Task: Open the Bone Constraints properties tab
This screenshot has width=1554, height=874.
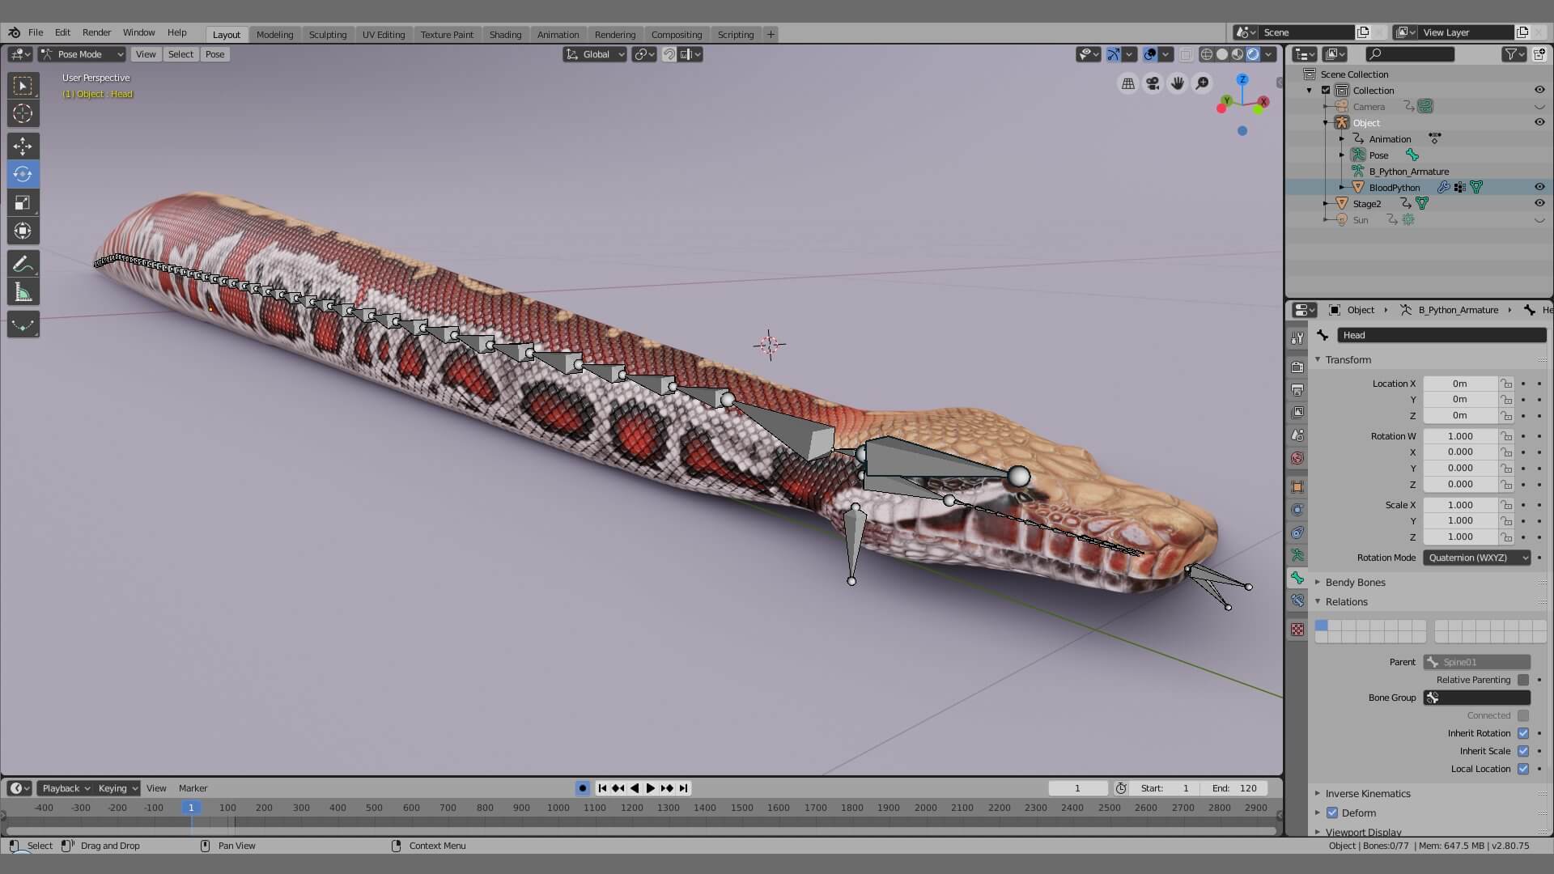Action: 1297,600
